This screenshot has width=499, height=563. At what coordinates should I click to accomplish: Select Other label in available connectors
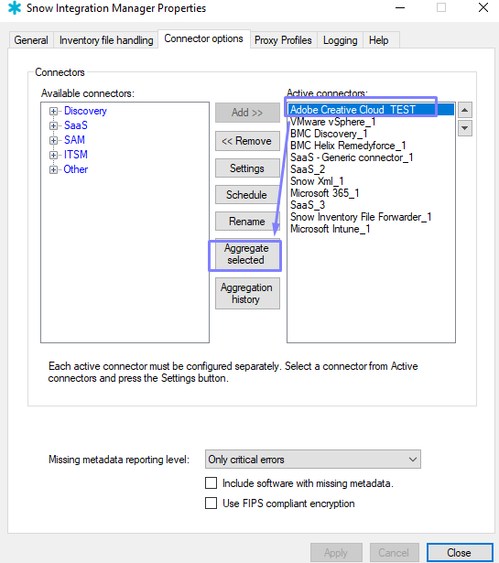[76, 169]
